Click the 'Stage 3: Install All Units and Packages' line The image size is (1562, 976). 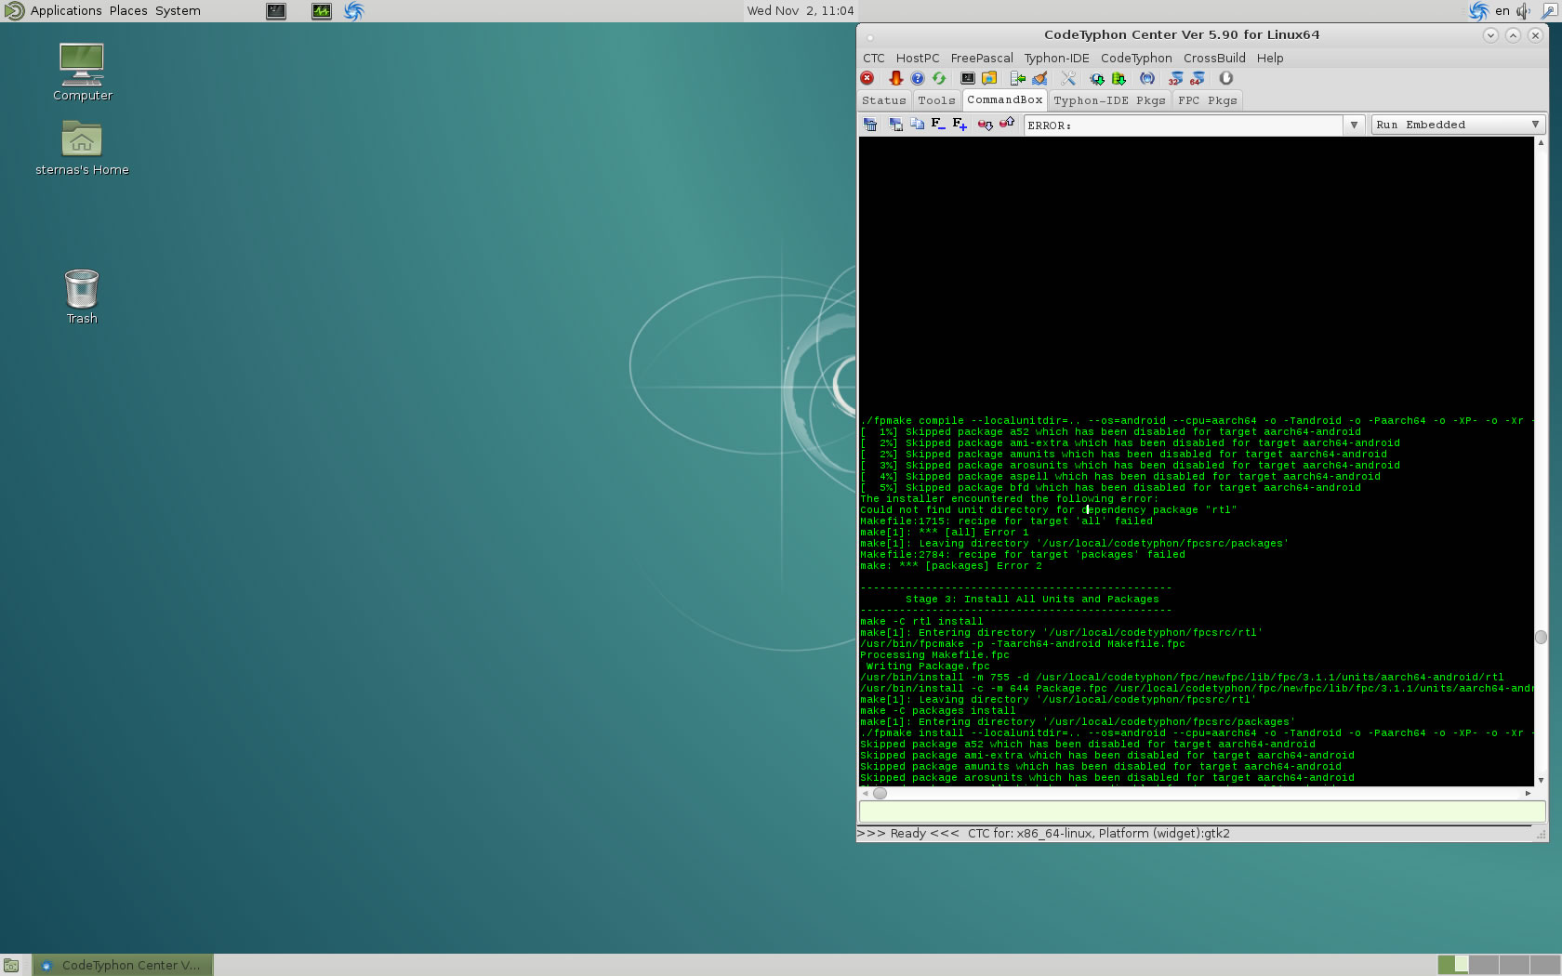point(1032,600)
